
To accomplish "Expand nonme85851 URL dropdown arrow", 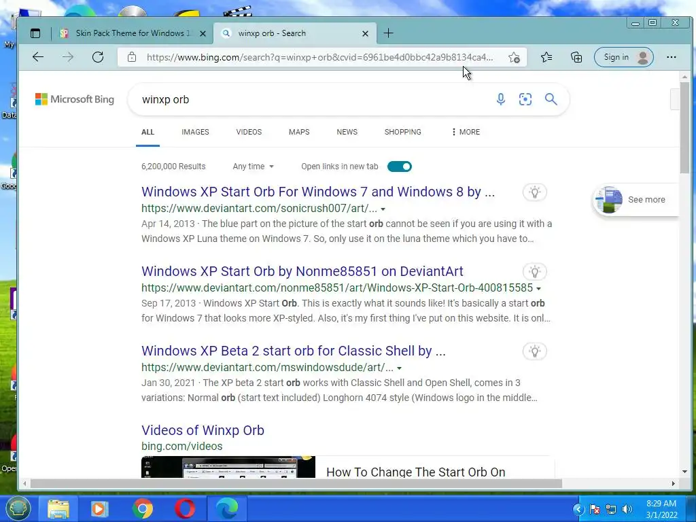I will pos(538,288).
